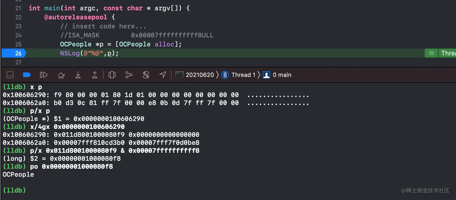456x200 pixels.
Task: Select the 20210620 process in the jump bar
Action: coord(195,75)
